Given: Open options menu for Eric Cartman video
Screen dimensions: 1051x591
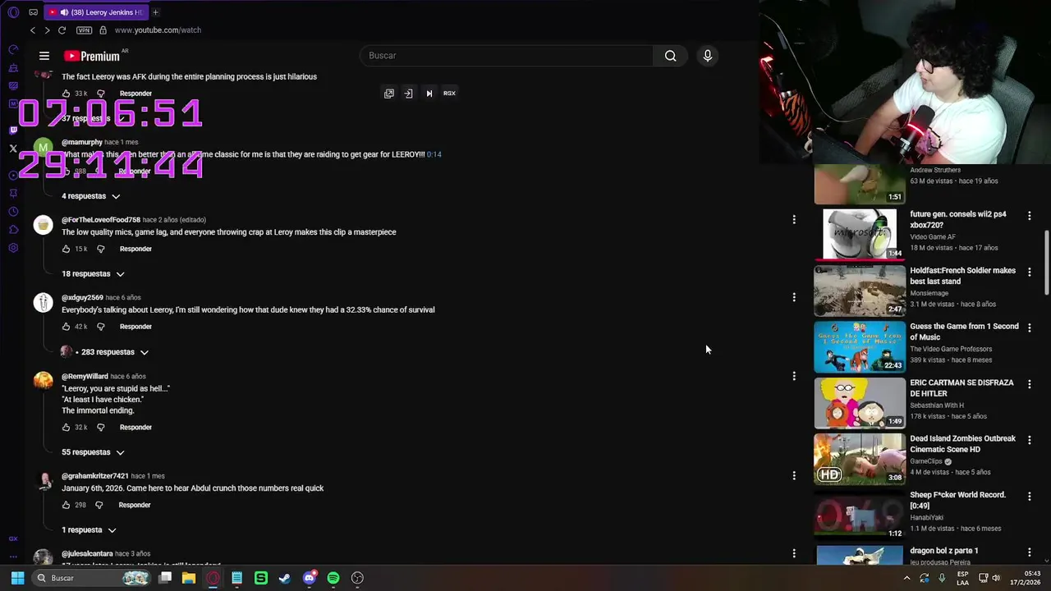Looking at the screenshot, I should point(1030,383).
